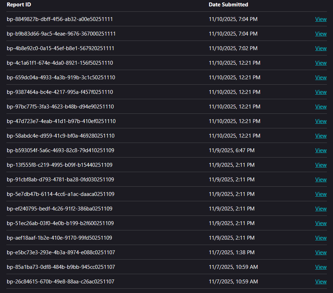333x293 pixels.
Task: Open View link for bp-aef18aaf
Action: [321, 238]
